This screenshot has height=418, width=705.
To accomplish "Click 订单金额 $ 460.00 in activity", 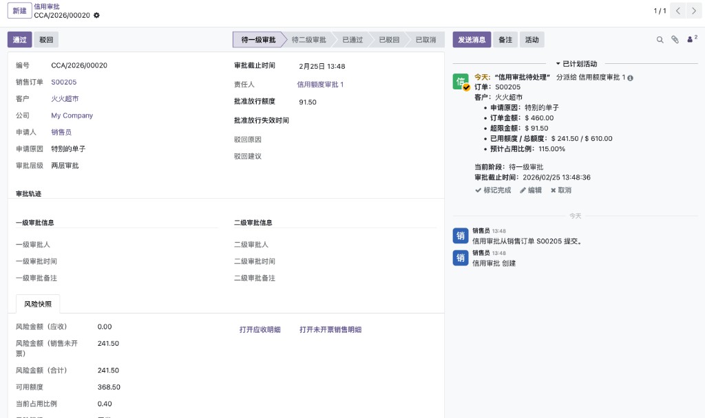I will pyautogui.click(x=522, y=118).
